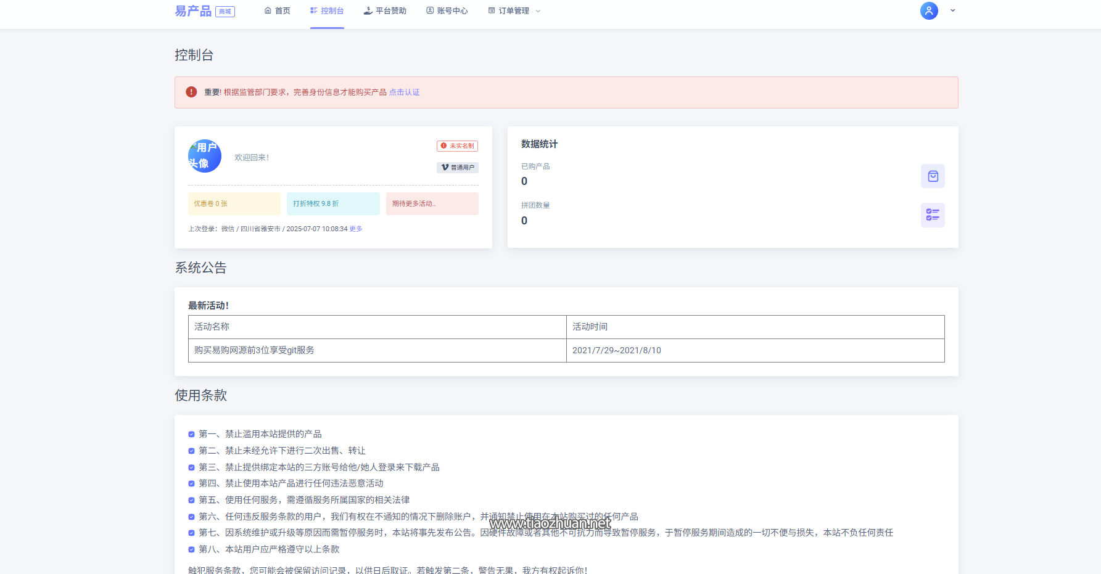
Task: Click check icon beside 第一 term
Action: coord(192,434)
